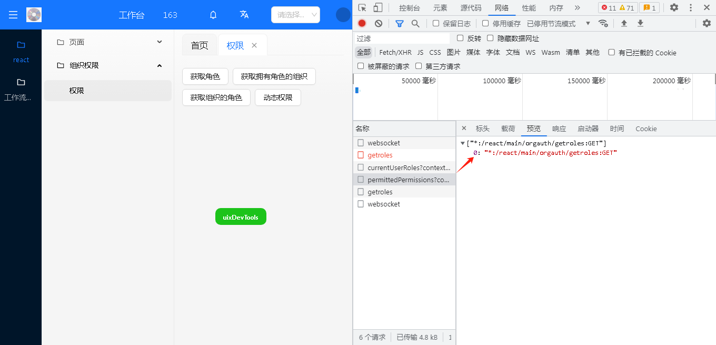Click the 动态权限 button
The image size is (716, 345).
278,97
